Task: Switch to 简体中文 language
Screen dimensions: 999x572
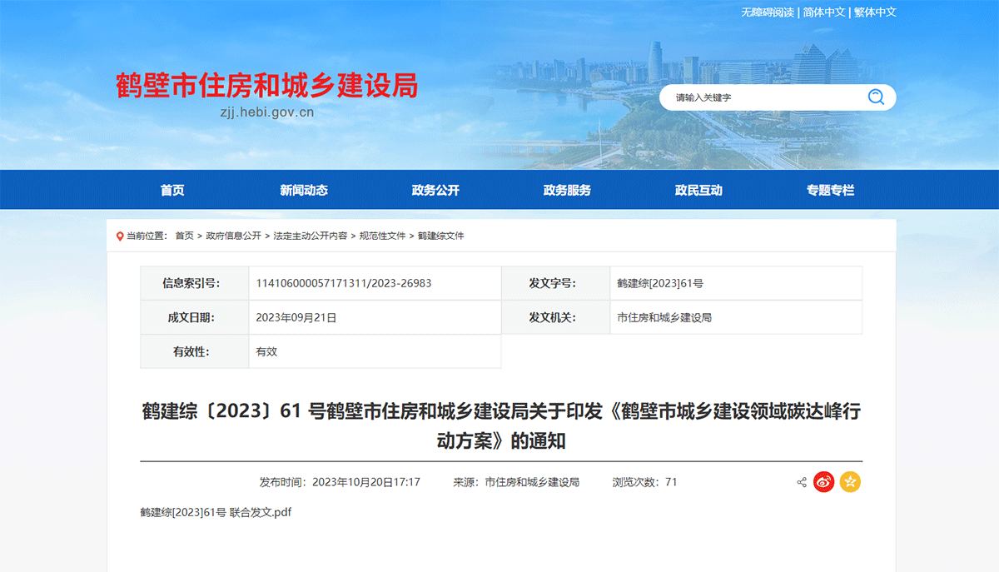Action: point(824,12)
